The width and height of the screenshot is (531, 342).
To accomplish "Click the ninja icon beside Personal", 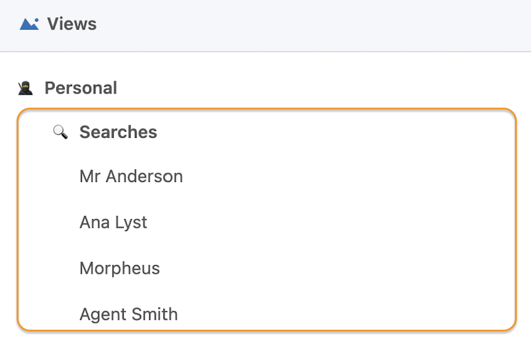I will click(x=25, y=89).
